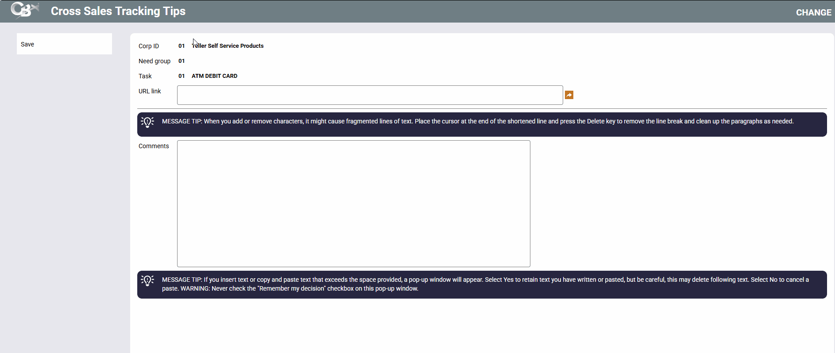835x353 pixels.
Task: Click the CHANGE mode label in the header
Action: (x=813, y=12)
